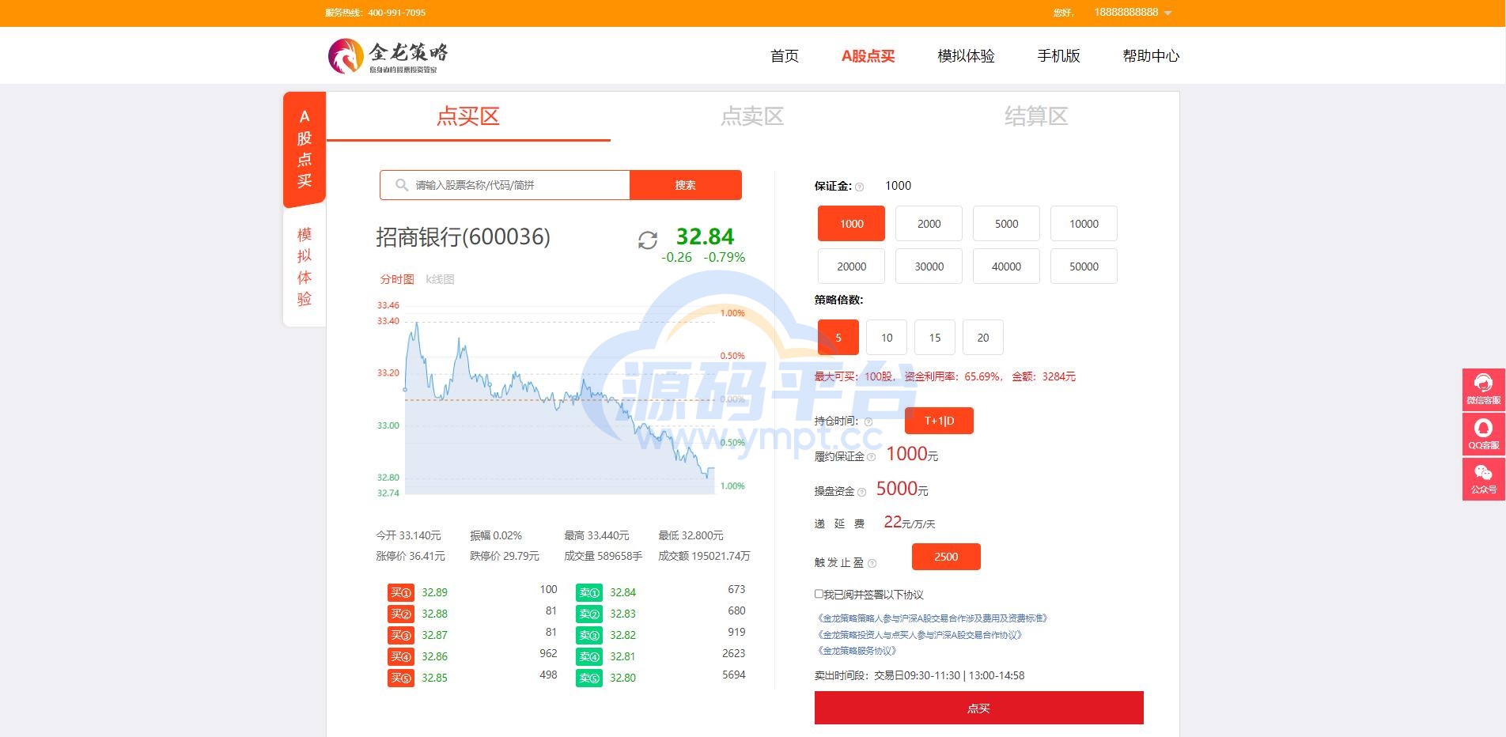Viewport: 1506px width, 737px height.
Task: Click help icon next to 持仓时间
Action: pos(868,422)
